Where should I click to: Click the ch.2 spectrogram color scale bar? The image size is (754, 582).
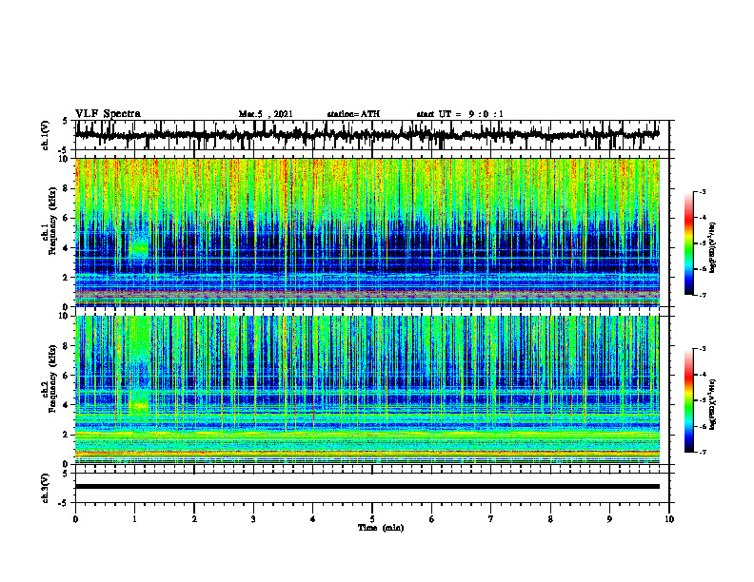click(x=689, y=400)
